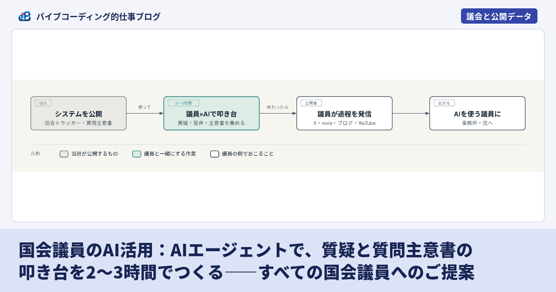Click the X・note・ブログ・YouTube subtitle
Screen dimensions: 556x292
(x=344, y=123)
